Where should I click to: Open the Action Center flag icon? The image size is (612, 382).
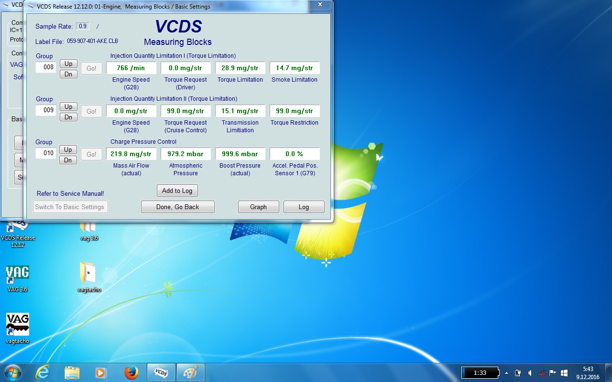point(553,373)
